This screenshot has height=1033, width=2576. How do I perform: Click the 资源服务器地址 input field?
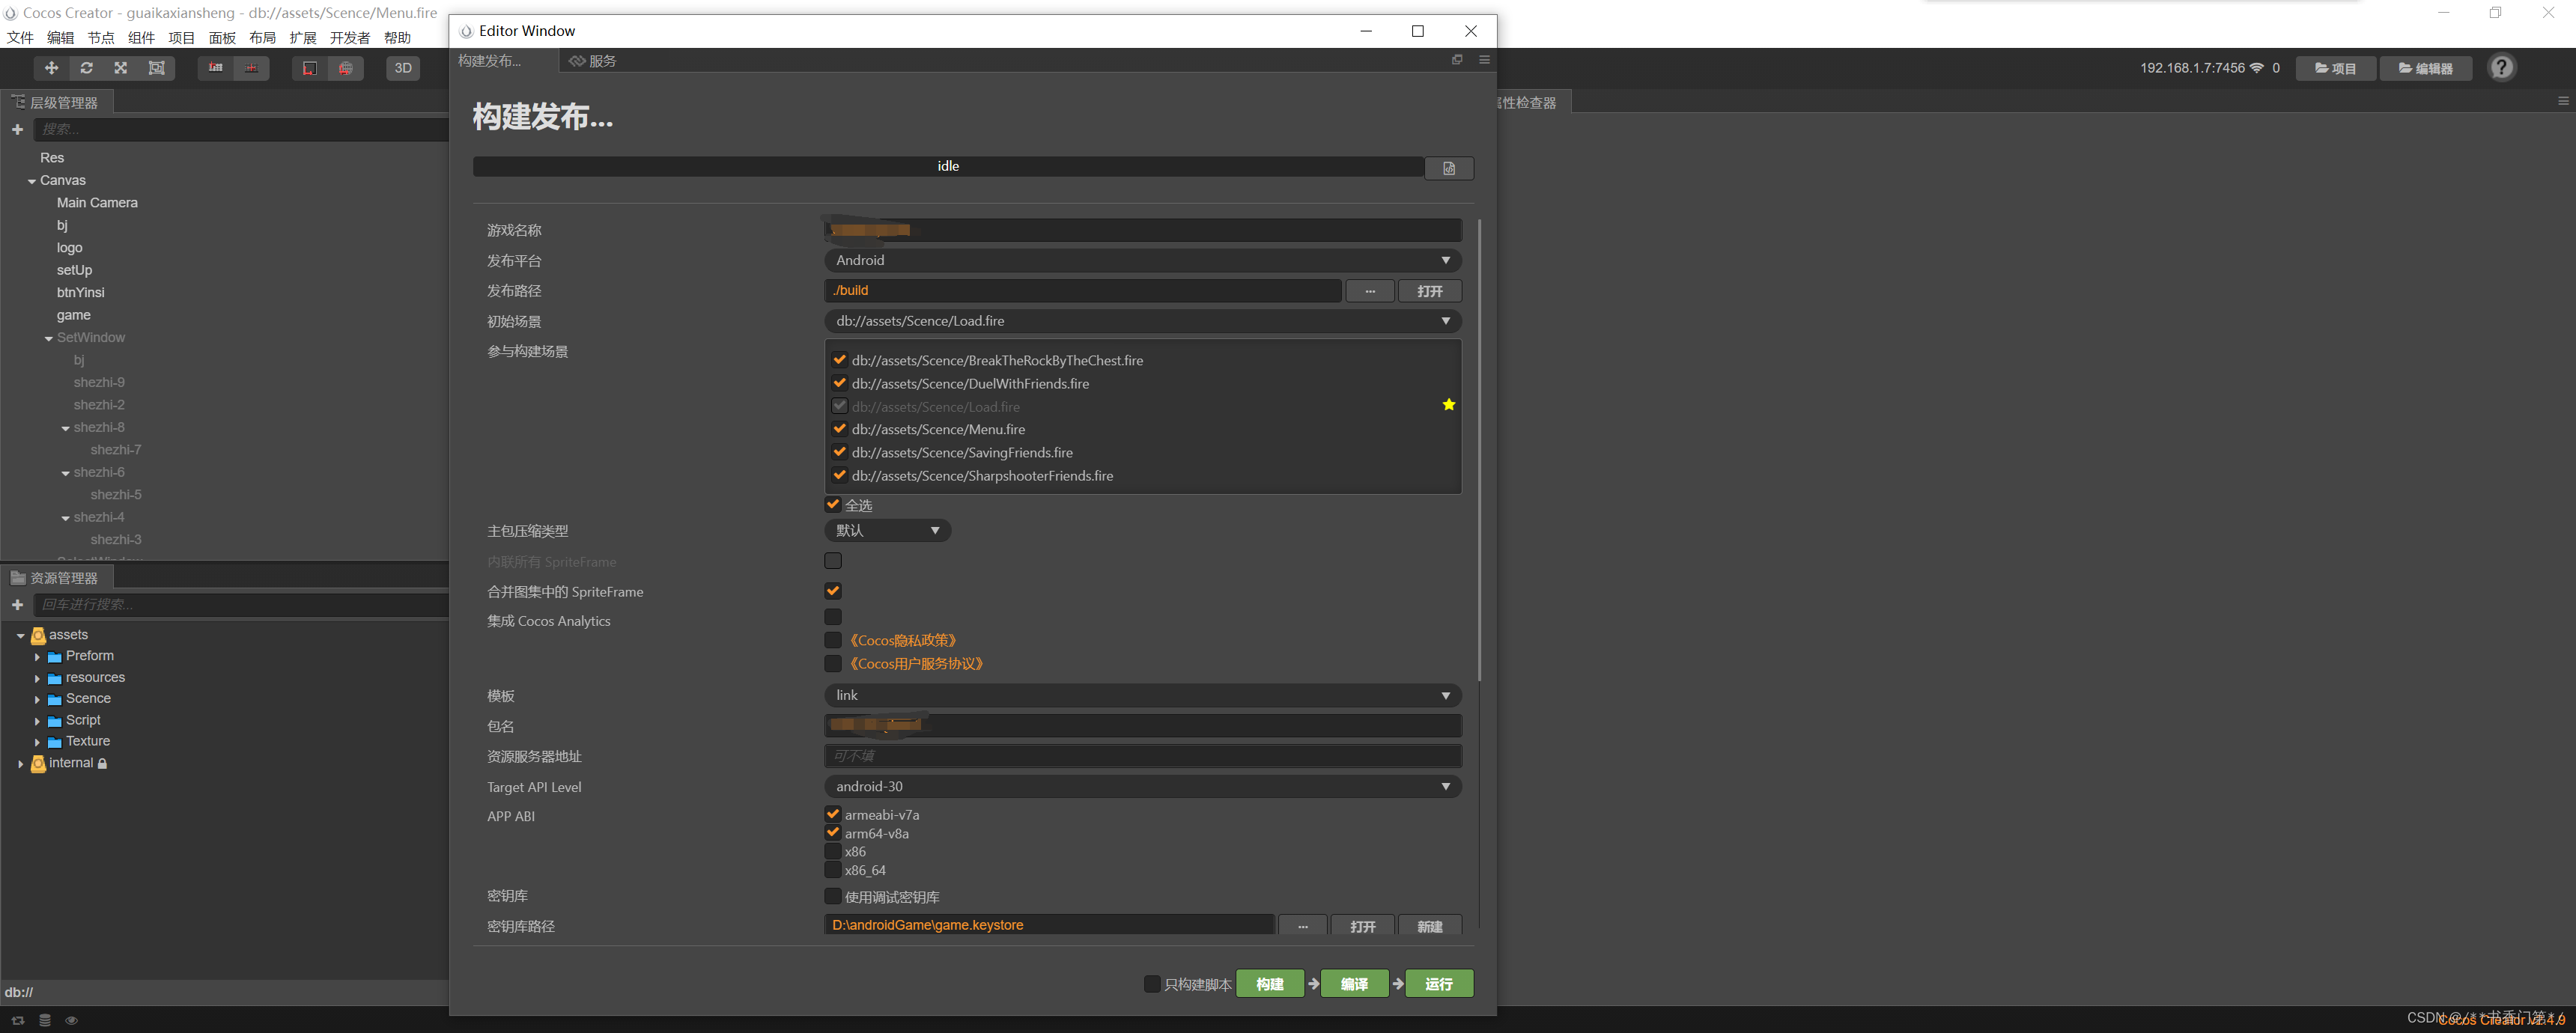pos(1142,756)
